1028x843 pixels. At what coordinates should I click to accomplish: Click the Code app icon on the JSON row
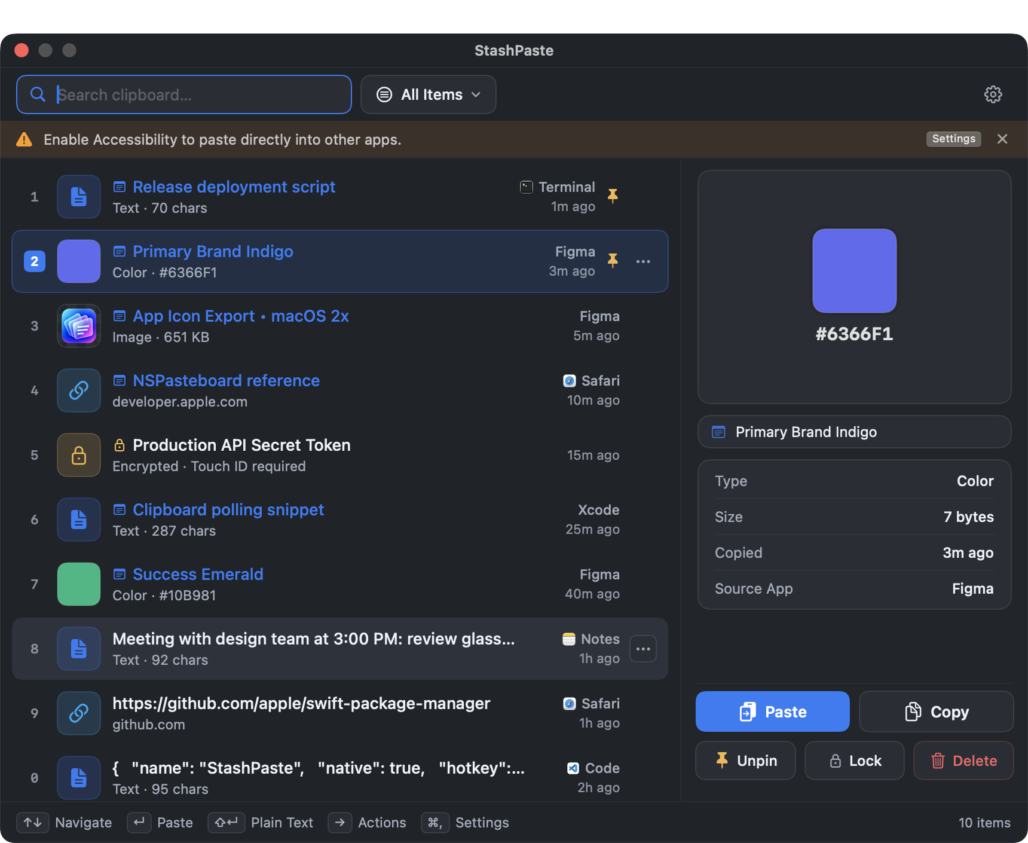pyautogui.click(x=573, y=768)
